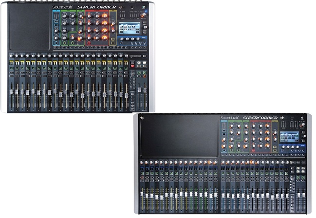Click the green-lit button in top console's corner
This screenshot has width=316, height=218.
click(144, 7)
